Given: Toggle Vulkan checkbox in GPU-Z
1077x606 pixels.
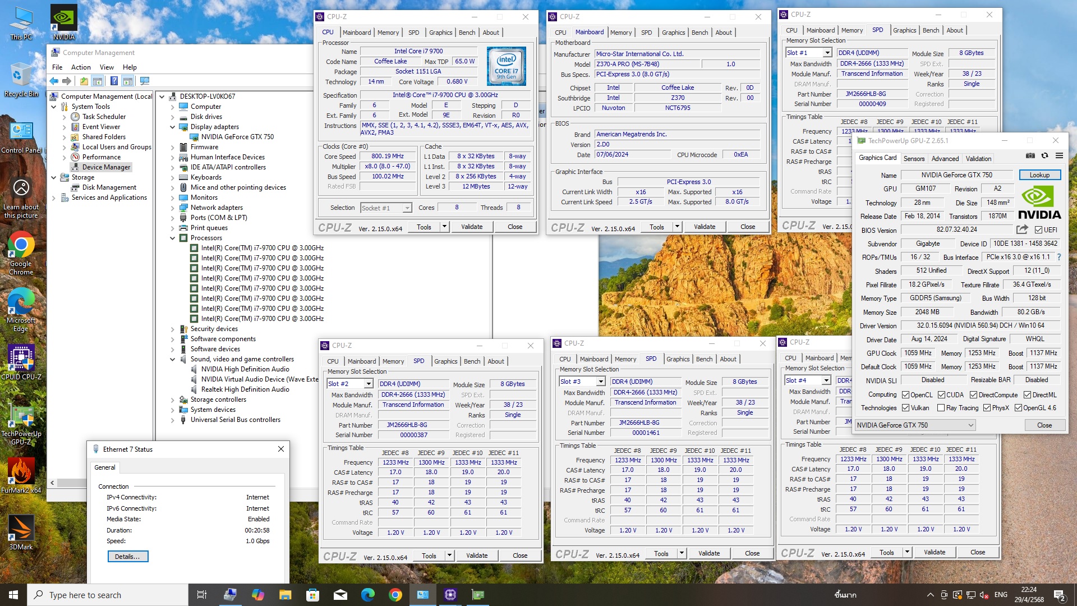Looking at the screenshot, I should point(905,408).
